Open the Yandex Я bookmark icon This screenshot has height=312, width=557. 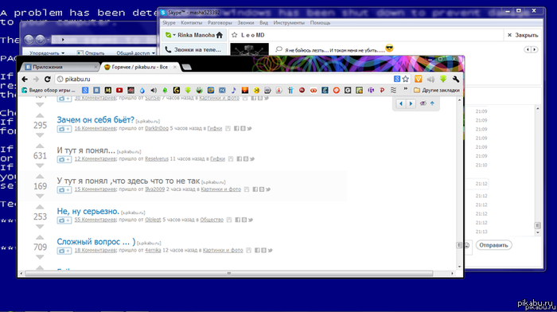tap(278, 90)
